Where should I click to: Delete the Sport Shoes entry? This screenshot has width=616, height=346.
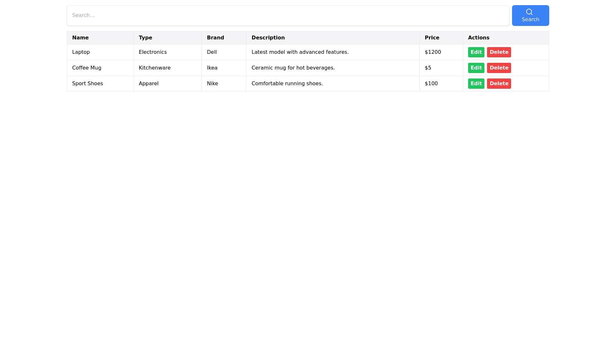coord(499,84)
